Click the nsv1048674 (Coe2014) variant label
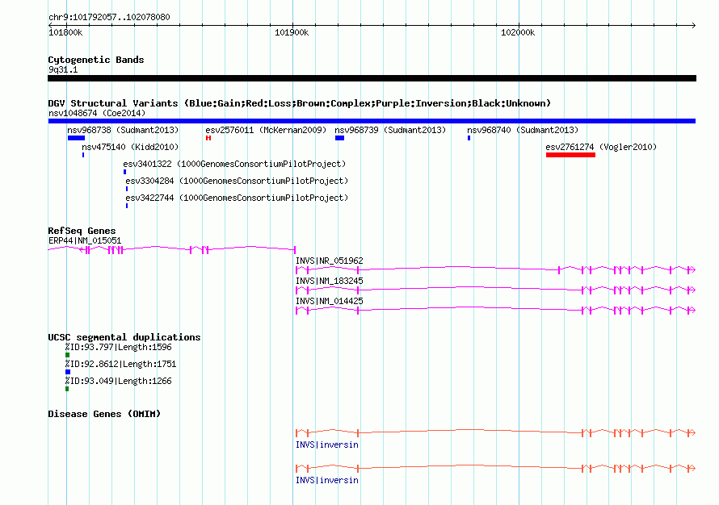Viewport: 719px width, 505px height. point(97,113)
